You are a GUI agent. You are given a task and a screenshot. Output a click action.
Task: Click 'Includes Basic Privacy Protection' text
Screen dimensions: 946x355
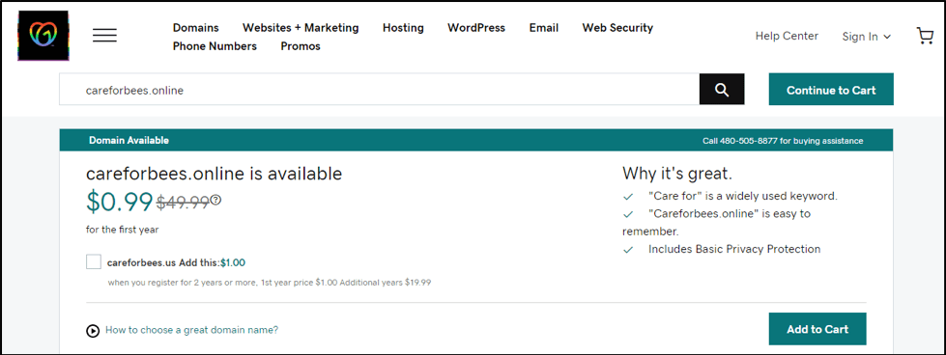pos(734,249)
